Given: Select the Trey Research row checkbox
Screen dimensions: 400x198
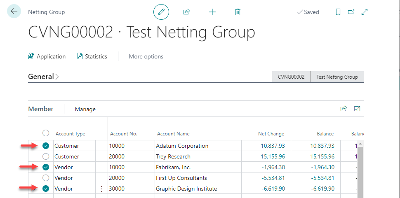Looking at the screenshot, I should pyautogui.click(x=46, y=156).
